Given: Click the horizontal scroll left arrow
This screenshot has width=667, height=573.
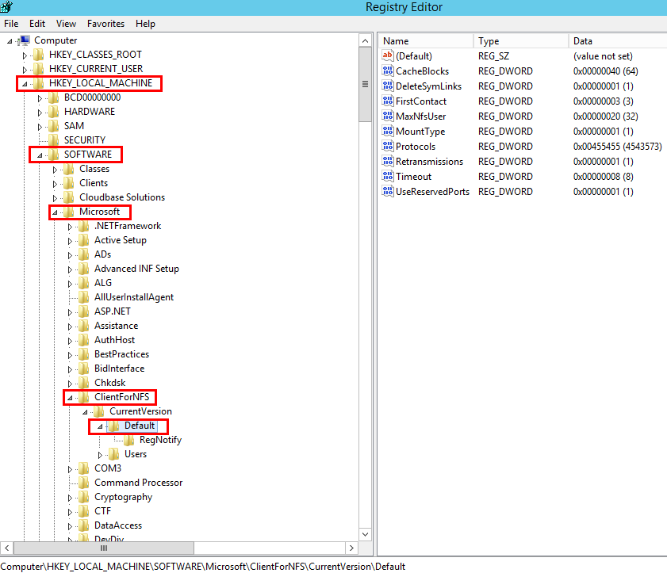Looking at the screenshot, I should (7, 548).
